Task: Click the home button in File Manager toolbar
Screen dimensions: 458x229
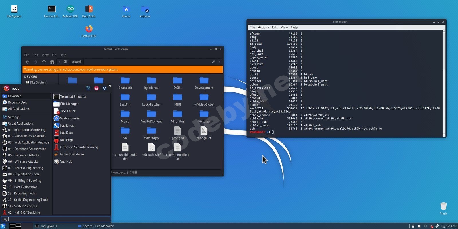Action: click(x=52, y=62)
